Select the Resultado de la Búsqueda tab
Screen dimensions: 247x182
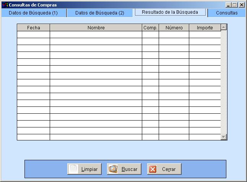170,12
